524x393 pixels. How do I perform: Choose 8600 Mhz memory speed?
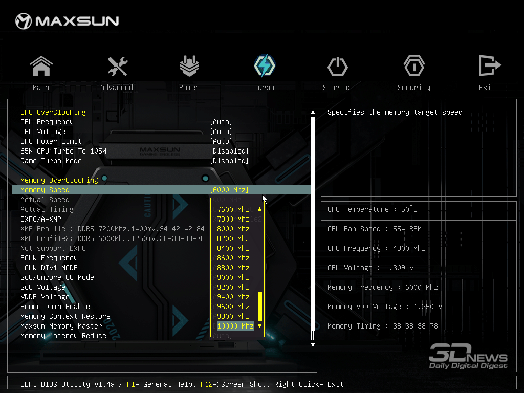tap(233, 258)
